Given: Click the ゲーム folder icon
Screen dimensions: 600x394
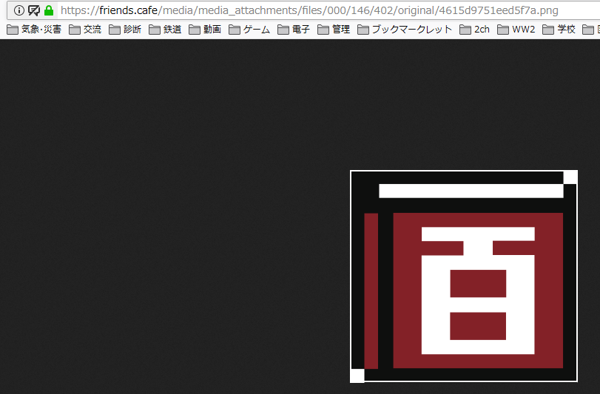Looking at the screenshot, I should click(x=235, y=30).
